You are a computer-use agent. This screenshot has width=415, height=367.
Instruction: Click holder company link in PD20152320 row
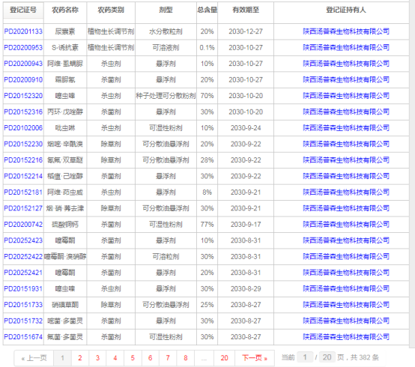(346, 96)
